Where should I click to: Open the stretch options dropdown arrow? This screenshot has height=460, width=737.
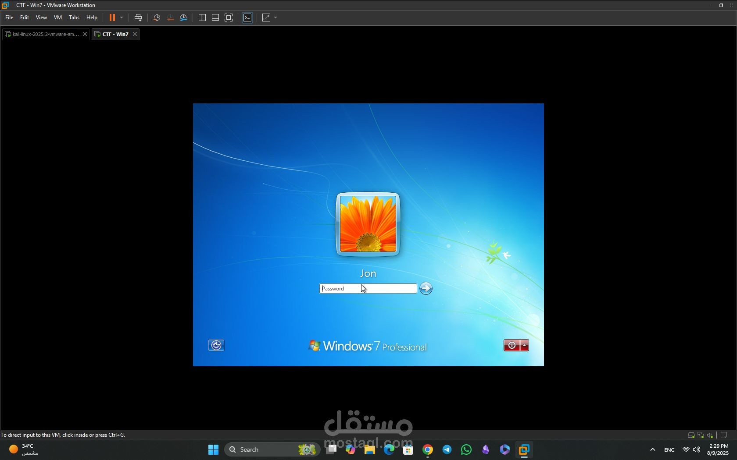(x=275, y=18)
